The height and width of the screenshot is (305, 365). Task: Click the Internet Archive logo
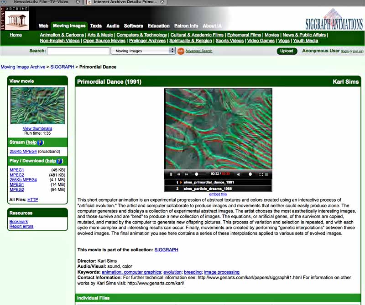15,18
